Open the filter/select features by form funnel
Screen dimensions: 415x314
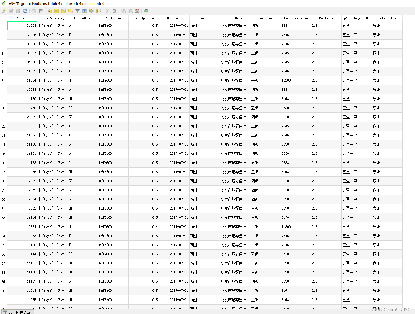coord(78,11)
